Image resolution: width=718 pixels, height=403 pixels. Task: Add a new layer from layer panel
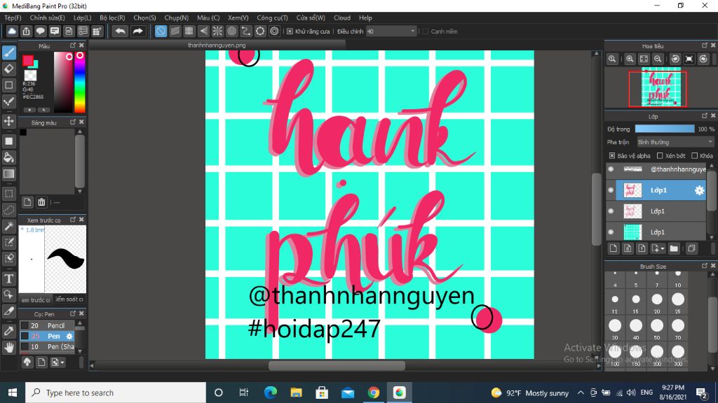614,248
